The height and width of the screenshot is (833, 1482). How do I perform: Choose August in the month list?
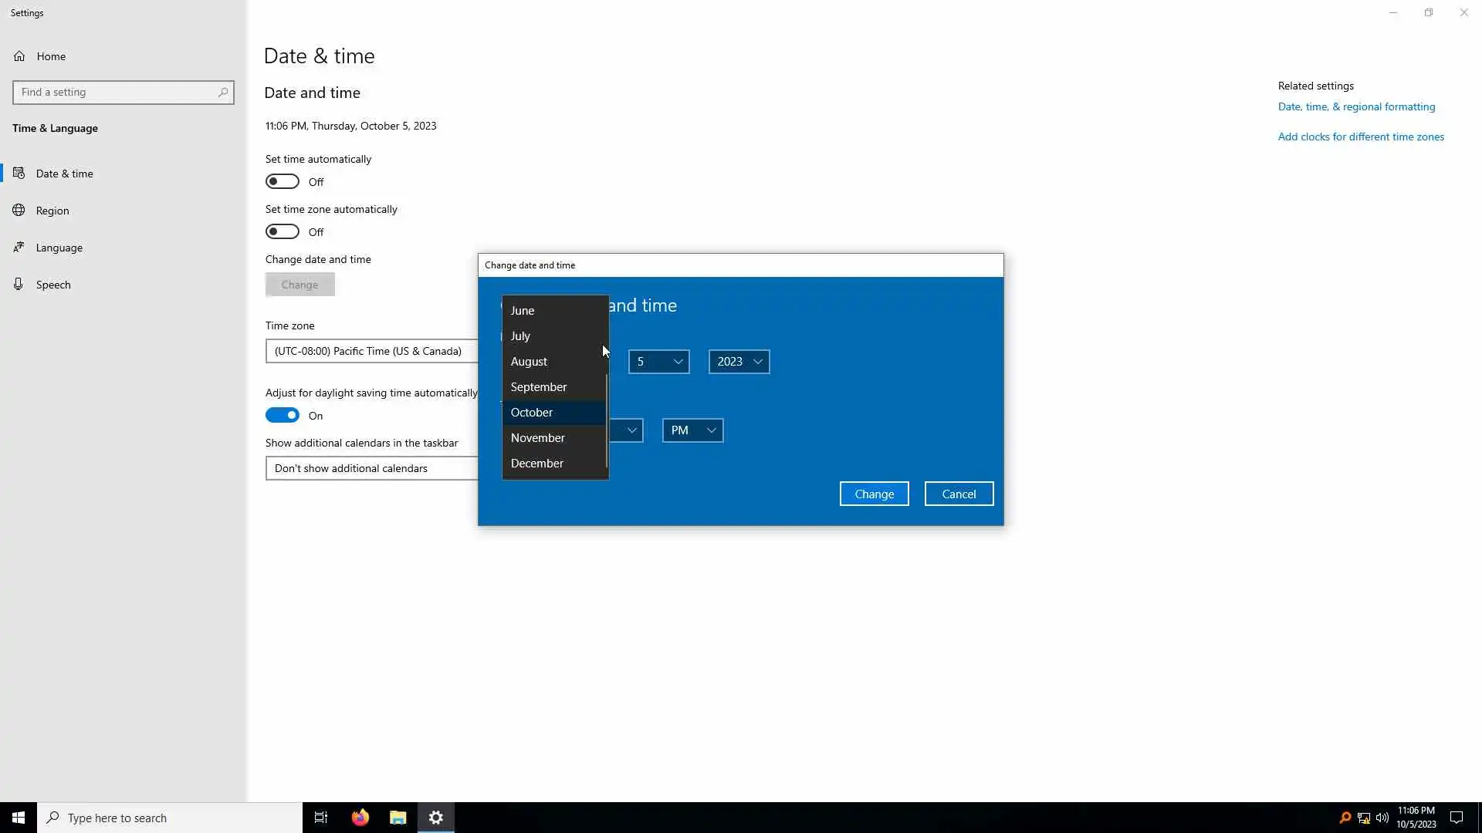point(529,362)
